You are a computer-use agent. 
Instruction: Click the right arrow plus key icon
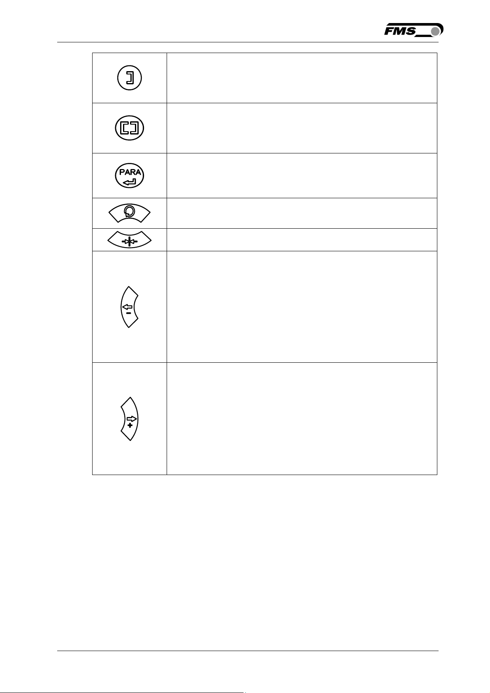(x=130, y=419)
